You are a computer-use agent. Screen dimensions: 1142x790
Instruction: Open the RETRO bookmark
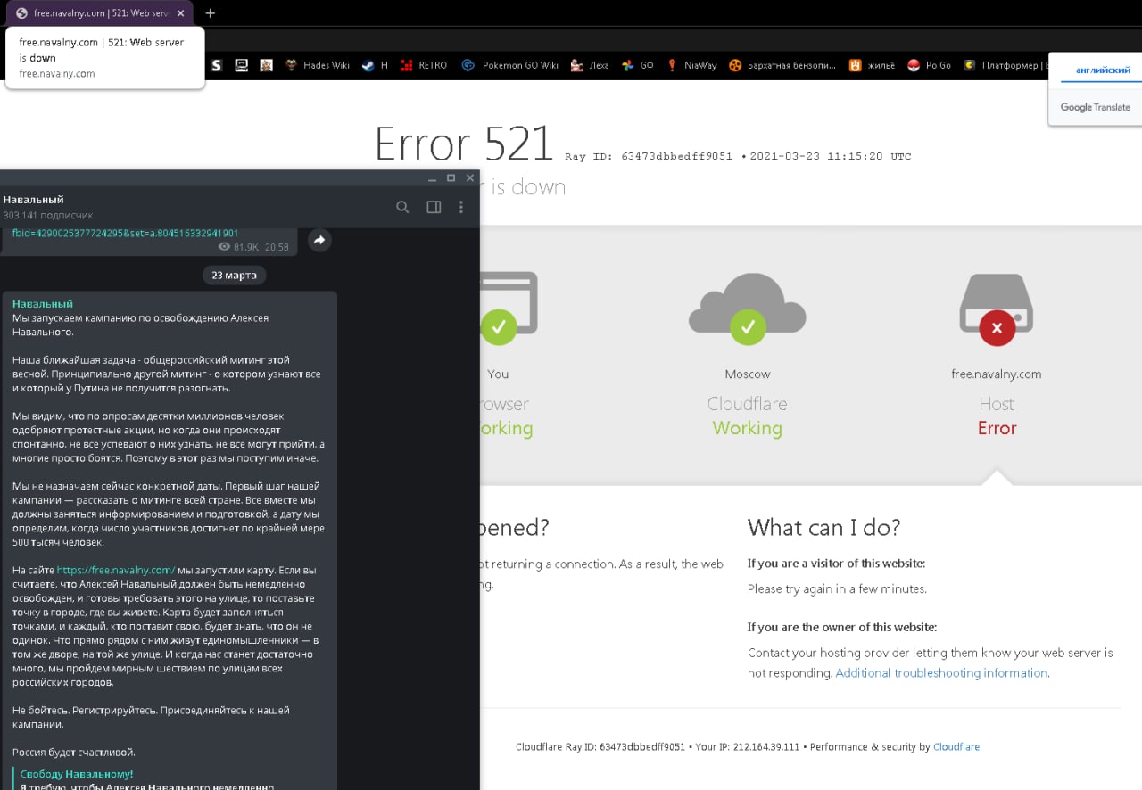[423, 65]
